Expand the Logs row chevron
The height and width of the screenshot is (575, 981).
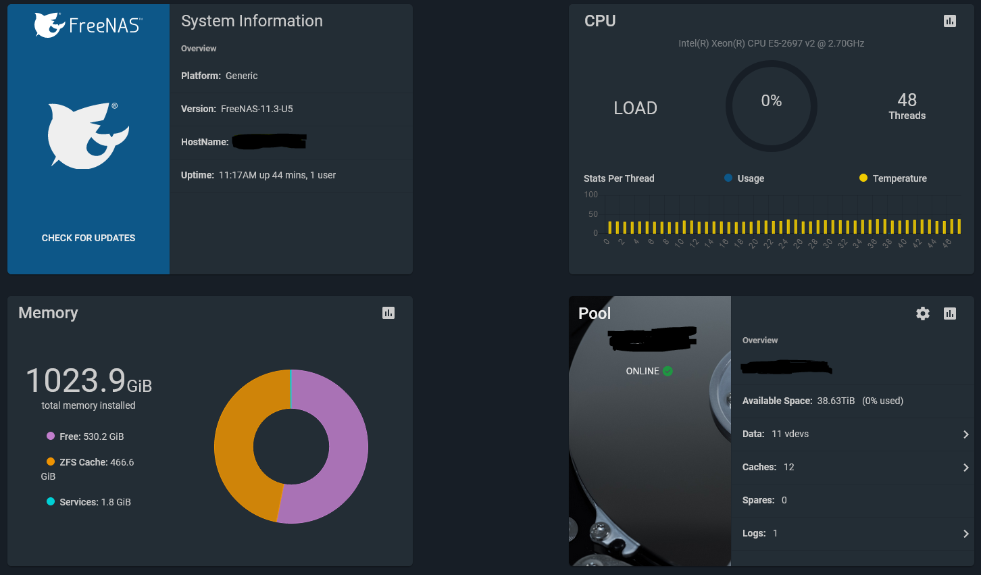tap(966, 534)
